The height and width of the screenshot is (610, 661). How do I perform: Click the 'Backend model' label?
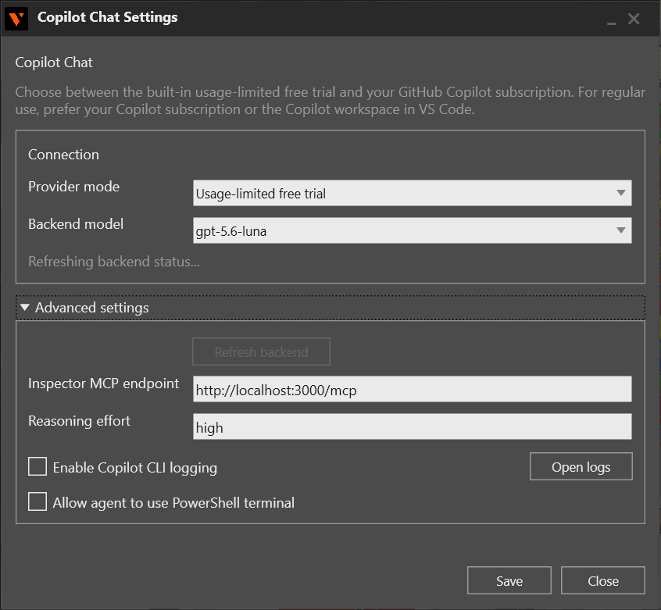coord(76,224)
